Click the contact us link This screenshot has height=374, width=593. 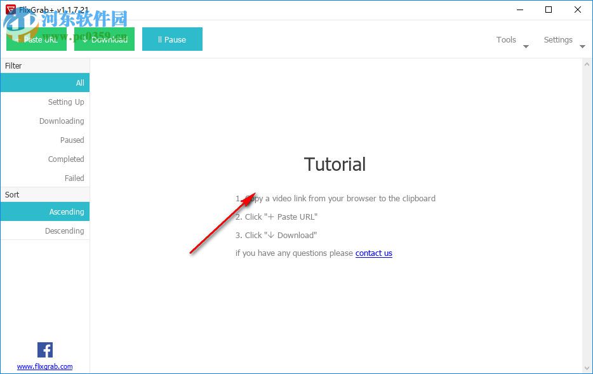coord(374,253)
